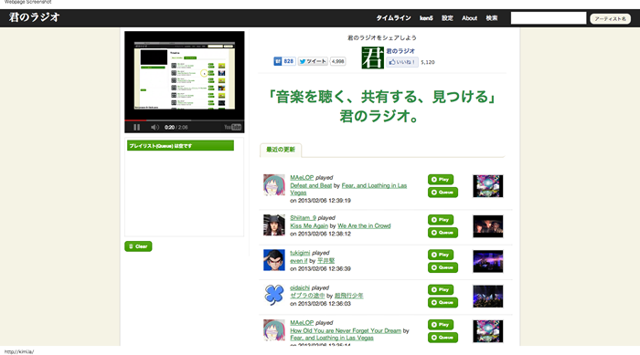This screenshot has width=640, height=355.
Task: Focus the artist search input field
Action: pos(549,18)
